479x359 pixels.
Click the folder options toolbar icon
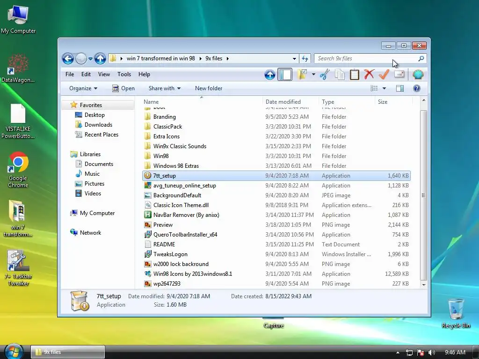point(302,74)
